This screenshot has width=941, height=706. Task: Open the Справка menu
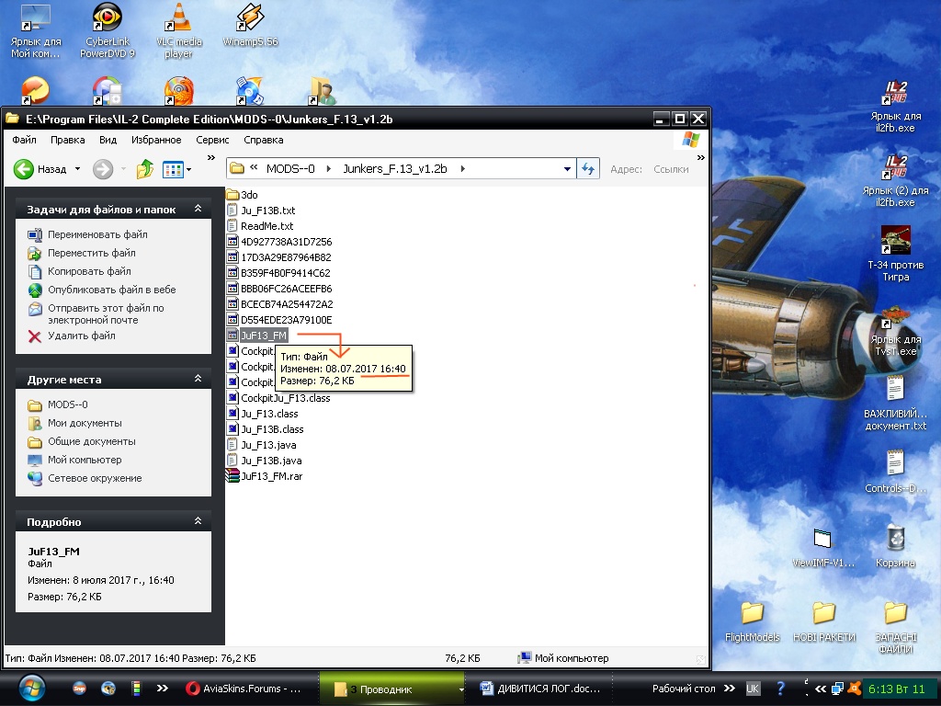264,140
